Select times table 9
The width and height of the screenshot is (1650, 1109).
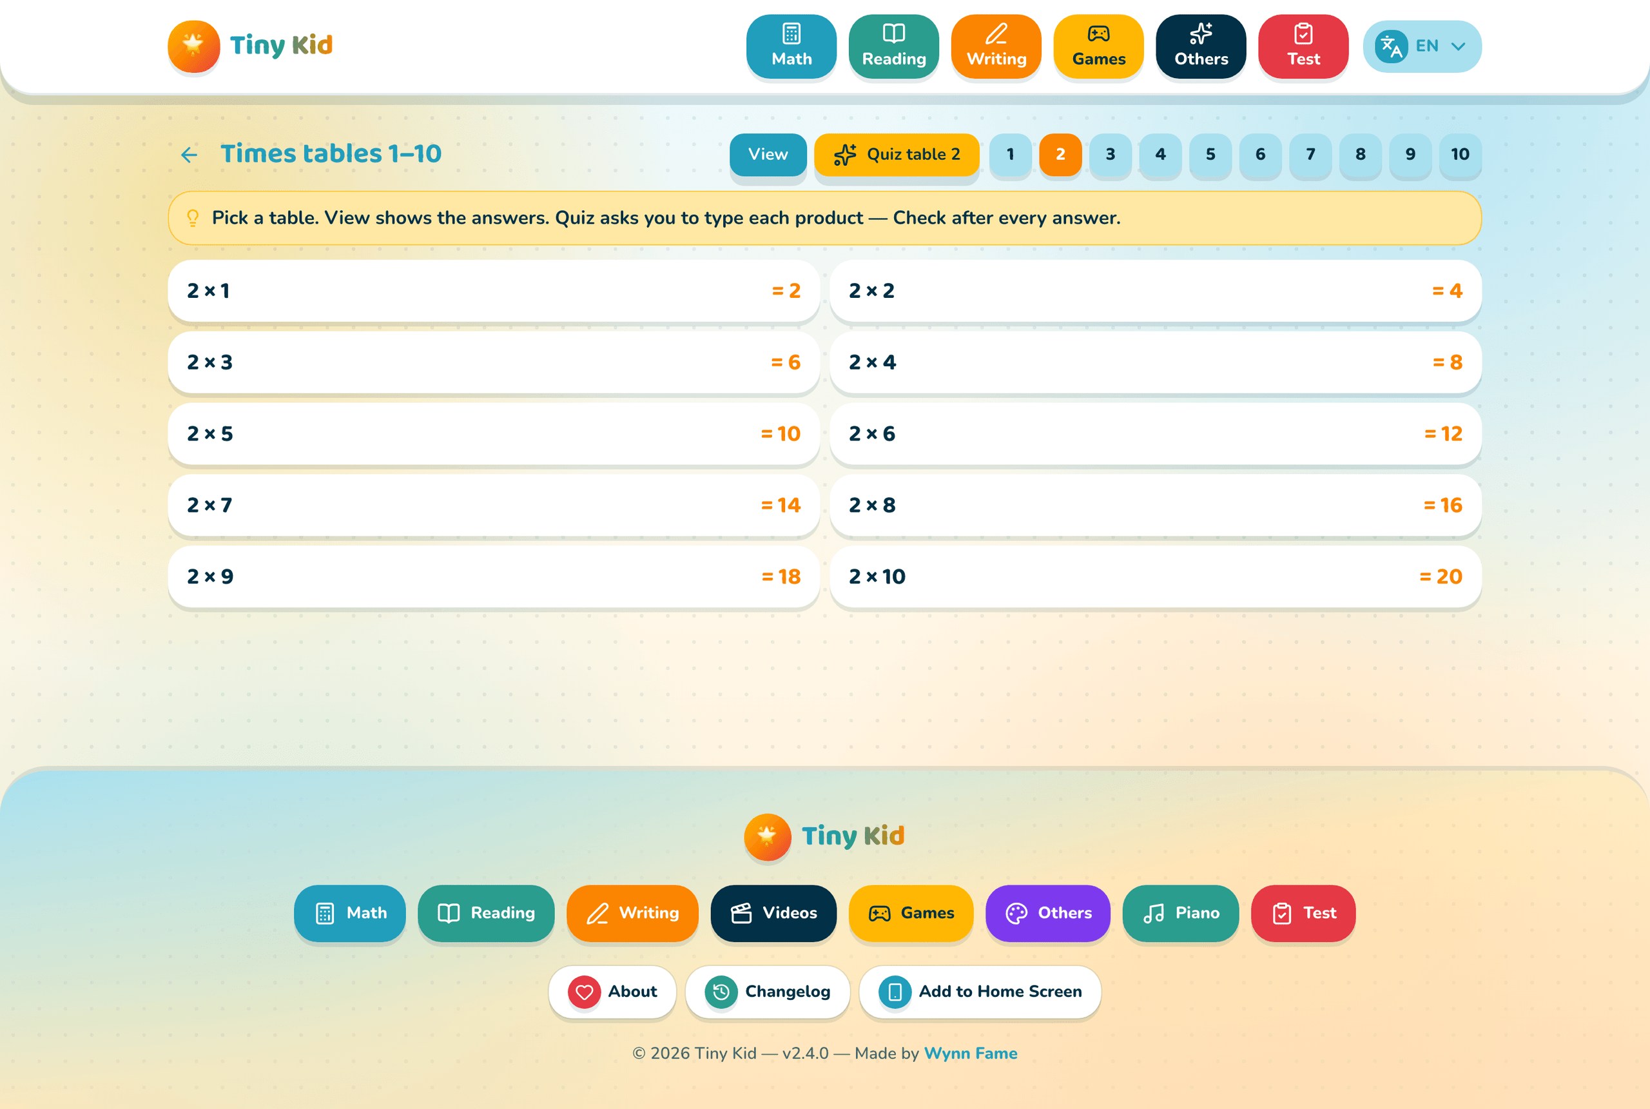pyautogui.click(x=1410, y=154)
